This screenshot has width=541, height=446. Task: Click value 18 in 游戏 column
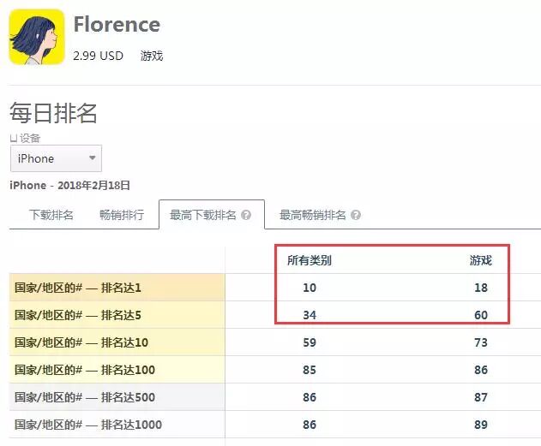click(x=481, y=288)
